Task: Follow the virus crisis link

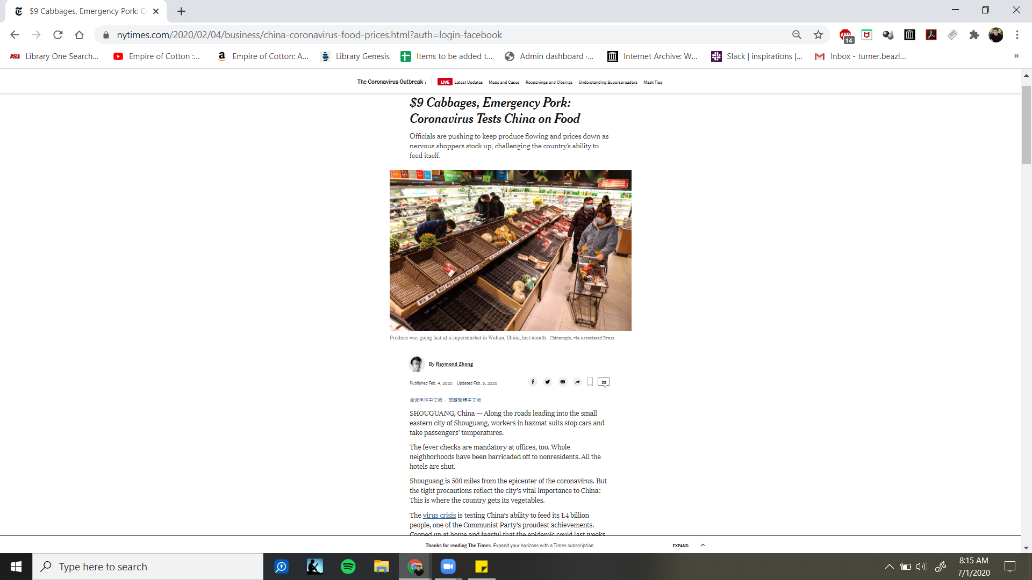Action: 439,515
